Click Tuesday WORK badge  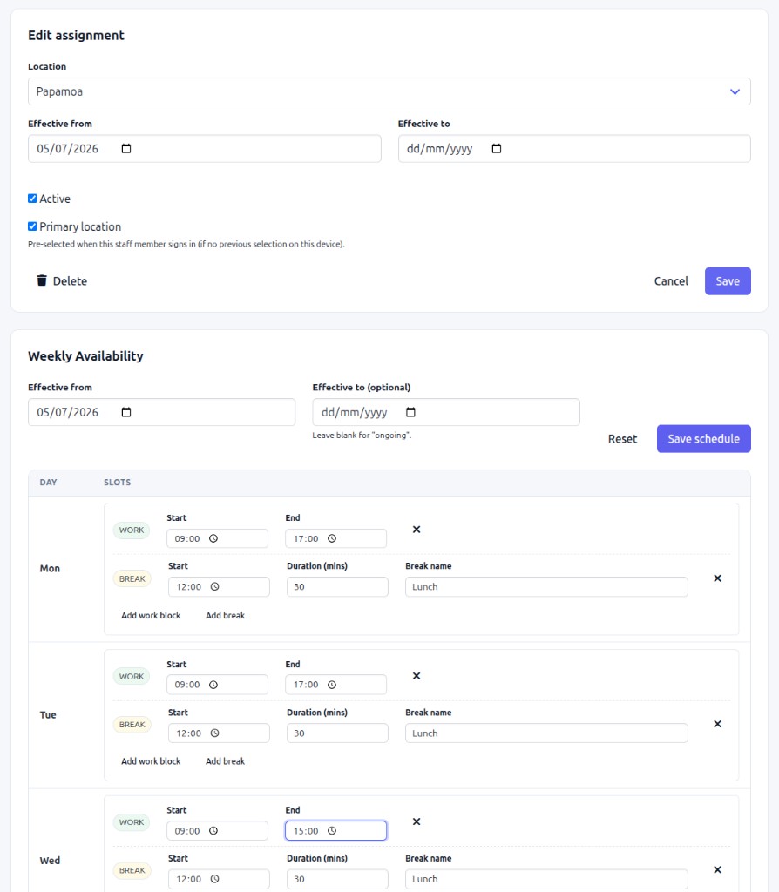click(132, 676)
